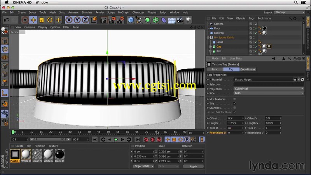
Task: Activate the Move tool
Action: (33, 20)
